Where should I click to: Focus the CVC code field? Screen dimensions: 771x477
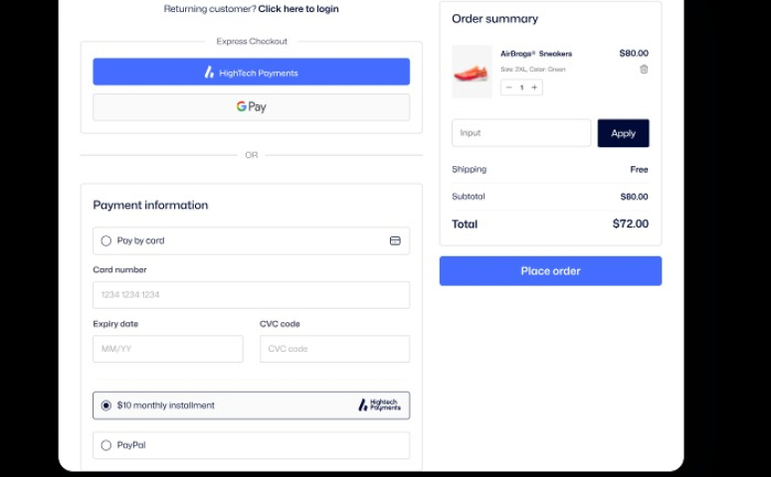point(334,349)
